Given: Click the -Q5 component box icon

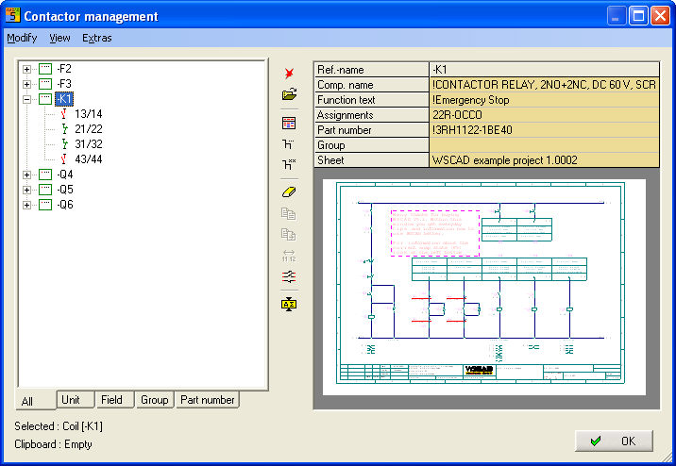Looking at the screenshot, I should coord(45,190).
